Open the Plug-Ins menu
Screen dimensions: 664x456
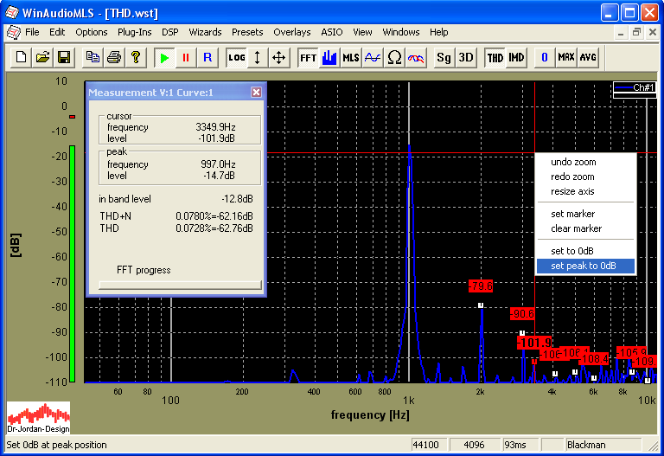point(134,32)
